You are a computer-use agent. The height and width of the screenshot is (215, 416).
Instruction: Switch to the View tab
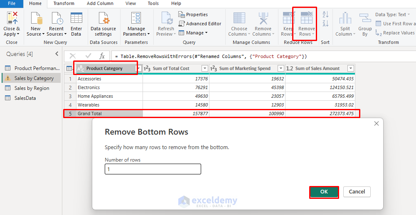[x=130, y=3]
